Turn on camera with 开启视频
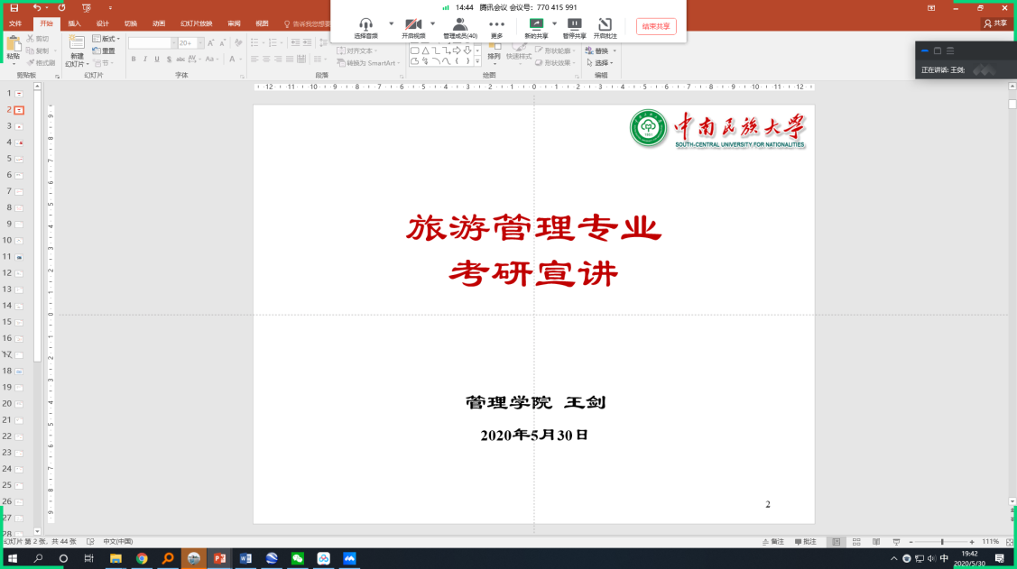The width and height of the screenshot is (1017, 569). pyautogui.click(x=413, y=28)
